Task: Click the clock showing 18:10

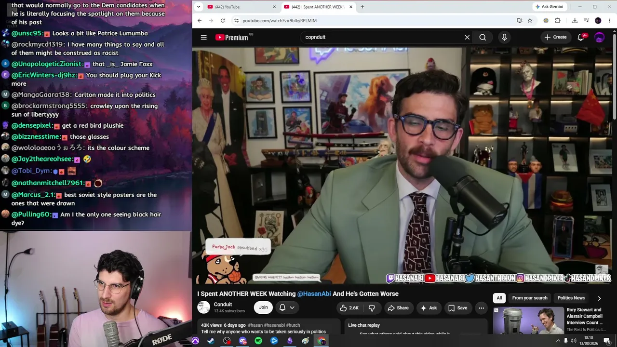Action: click(589, 338)
